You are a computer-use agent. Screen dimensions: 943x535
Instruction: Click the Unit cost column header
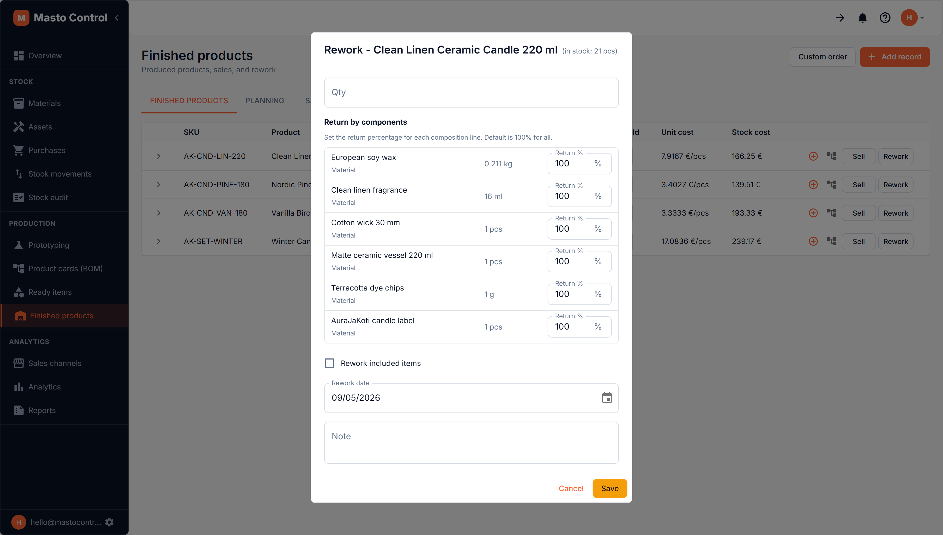coord(677,132)
